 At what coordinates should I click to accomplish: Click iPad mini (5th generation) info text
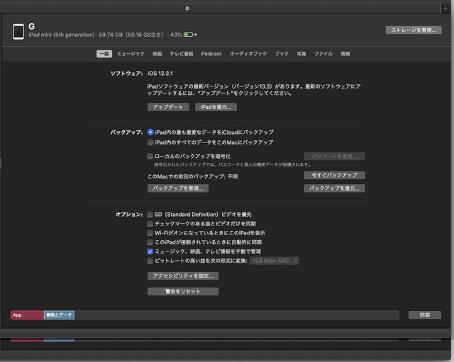62,35
